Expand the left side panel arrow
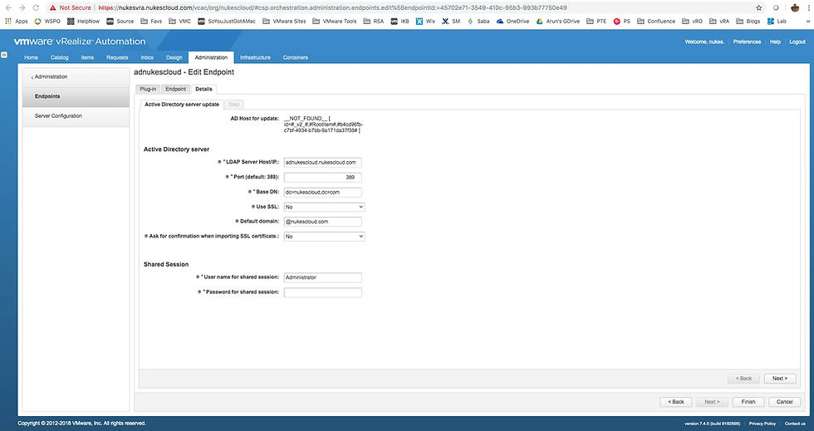The width and height of the screenshot is (814, 431). pos(4,55)
